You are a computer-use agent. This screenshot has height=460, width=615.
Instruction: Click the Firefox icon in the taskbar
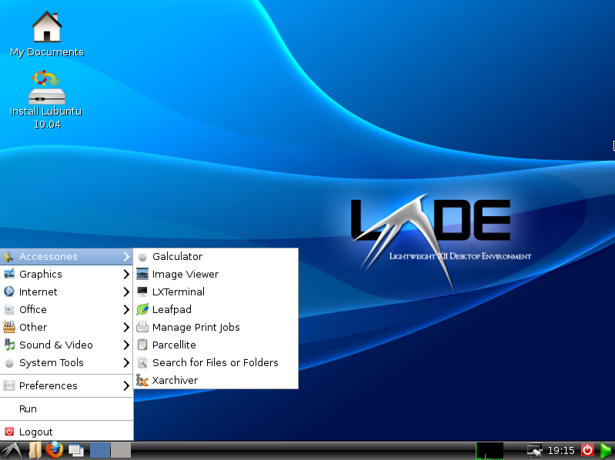[x=54, y=450]
